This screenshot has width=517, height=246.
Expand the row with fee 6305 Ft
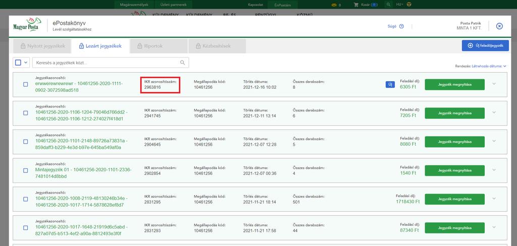point(494,84)
